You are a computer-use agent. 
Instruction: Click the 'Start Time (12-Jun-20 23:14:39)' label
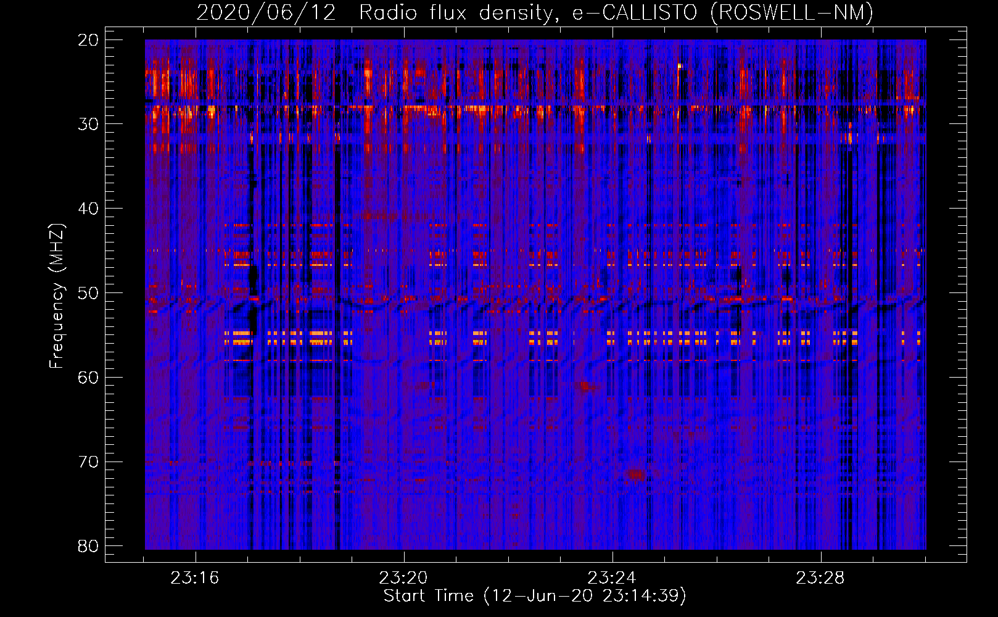point(535,596)
